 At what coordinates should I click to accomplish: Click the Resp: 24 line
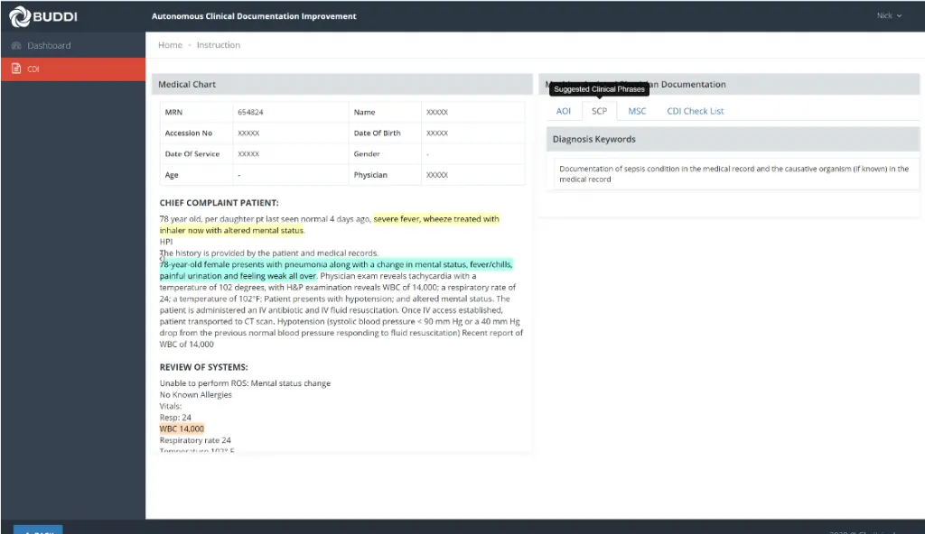pyautogui.click(x=175, y=418)
